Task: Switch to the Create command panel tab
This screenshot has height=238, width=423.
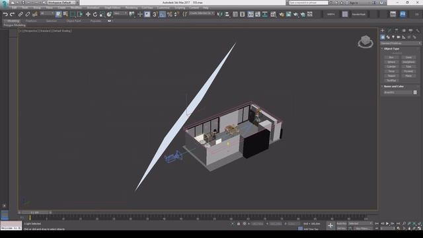Action: point(383,30)
